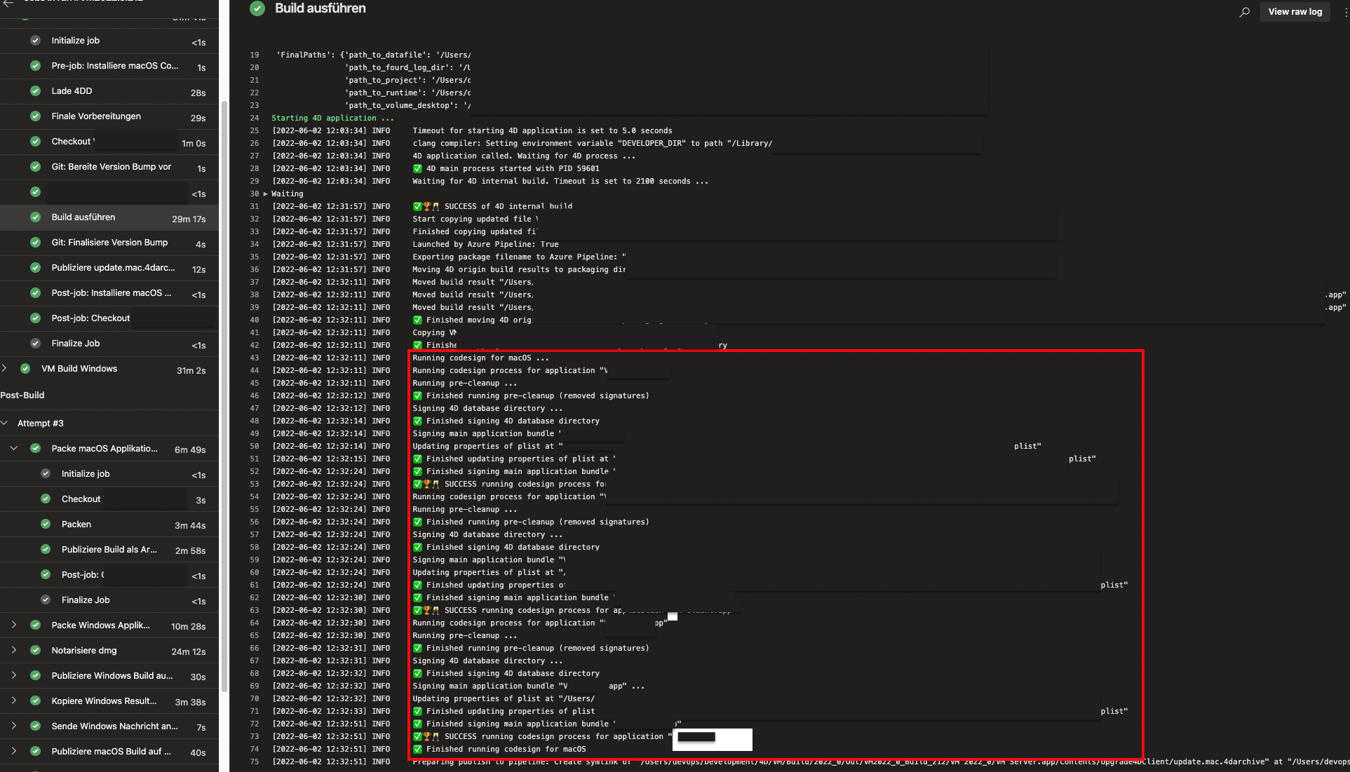Expand the Notarisiere dmg job
The image size is (1350, 772).
tap(14, 651)
